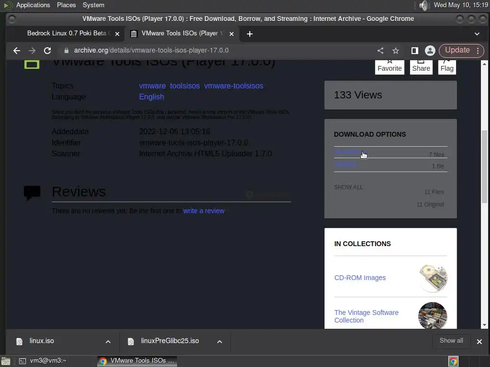Click the VMware Tools ISOs taskbar button

tap(137, 361)
